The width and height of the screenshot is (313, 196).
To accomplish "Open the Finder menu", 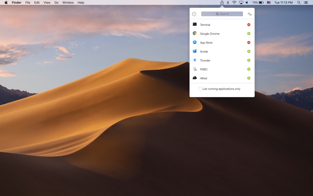I will [16, 3].
